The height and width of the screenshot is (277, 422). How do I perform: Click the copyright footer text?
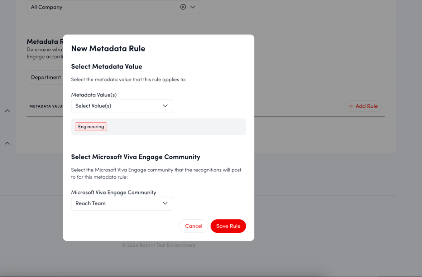click(x=159, y=245)
